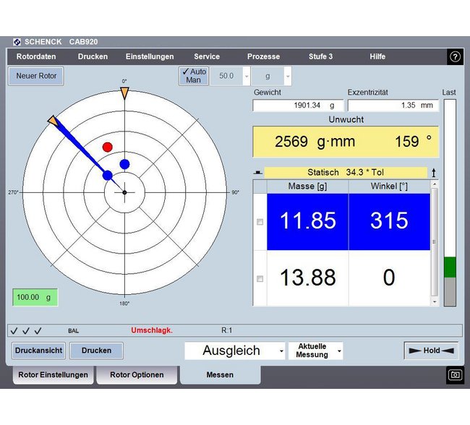470x425 pixels.
Task: Switch to the Rotor Optionen tab
Action: 137,374
